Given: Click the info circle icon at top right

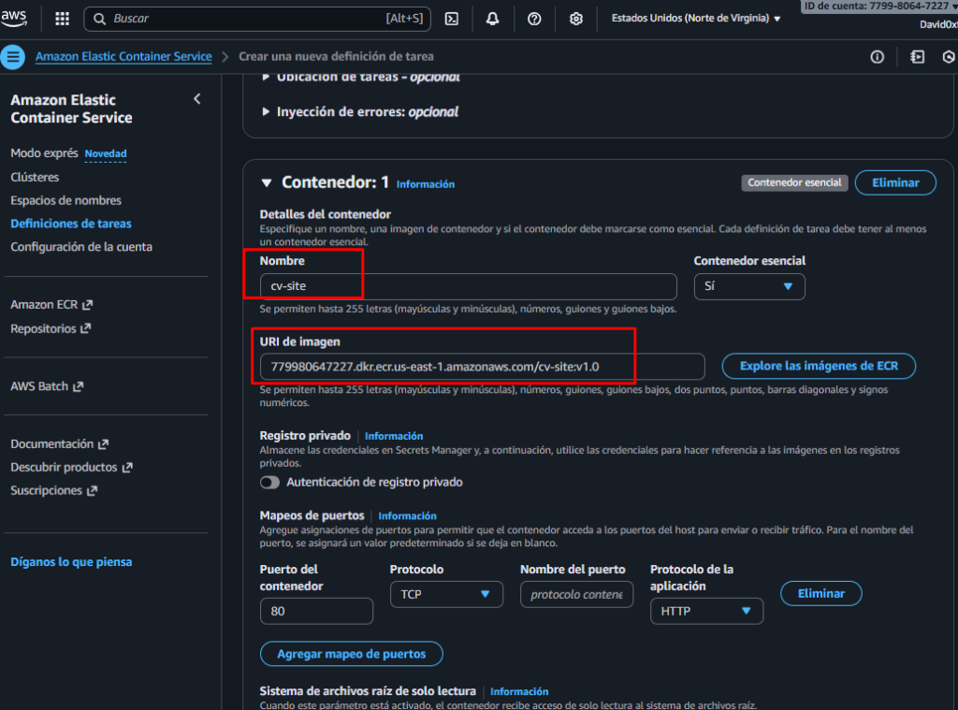Looking at the screenshot, I should pos(877,57).
